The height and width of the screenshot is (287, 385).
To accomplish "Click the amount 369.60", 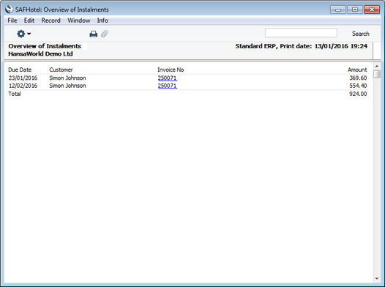I will pos(358,78).
